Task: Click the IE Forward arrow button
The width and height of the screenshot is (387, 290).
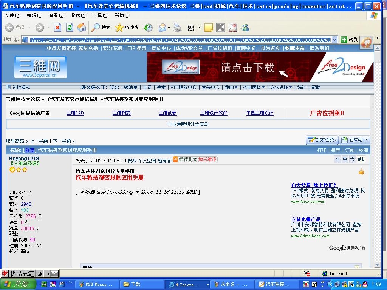Action: pyautogui.click(x=39, y=27)
